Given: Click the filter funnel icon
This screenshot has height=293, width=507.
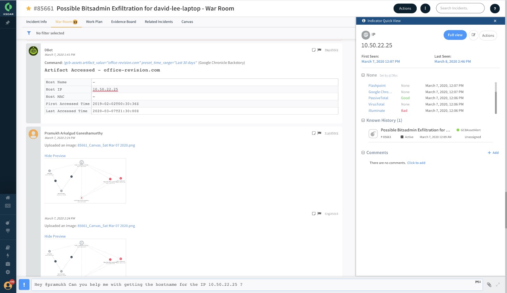Looking at the screenshot, I should coord(29,33).
